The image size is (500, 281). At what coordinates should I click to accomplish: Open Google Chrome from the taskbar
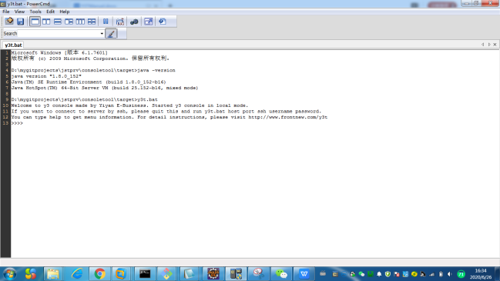(99, 273)
